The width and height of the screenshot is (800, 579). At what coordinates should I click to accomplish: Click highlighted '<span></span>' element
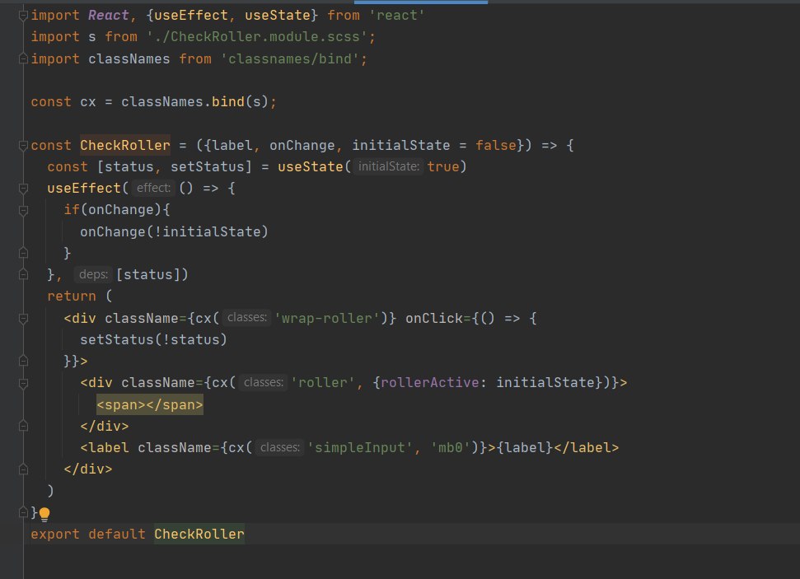(x=149, y=404)
